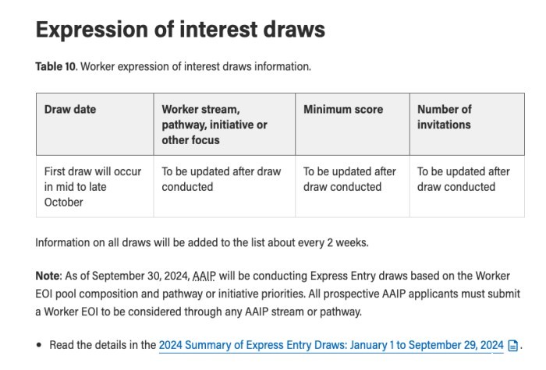546x370 pixels.
Task: Click the document icon after the summary link
Action: (x=512, y=345)
